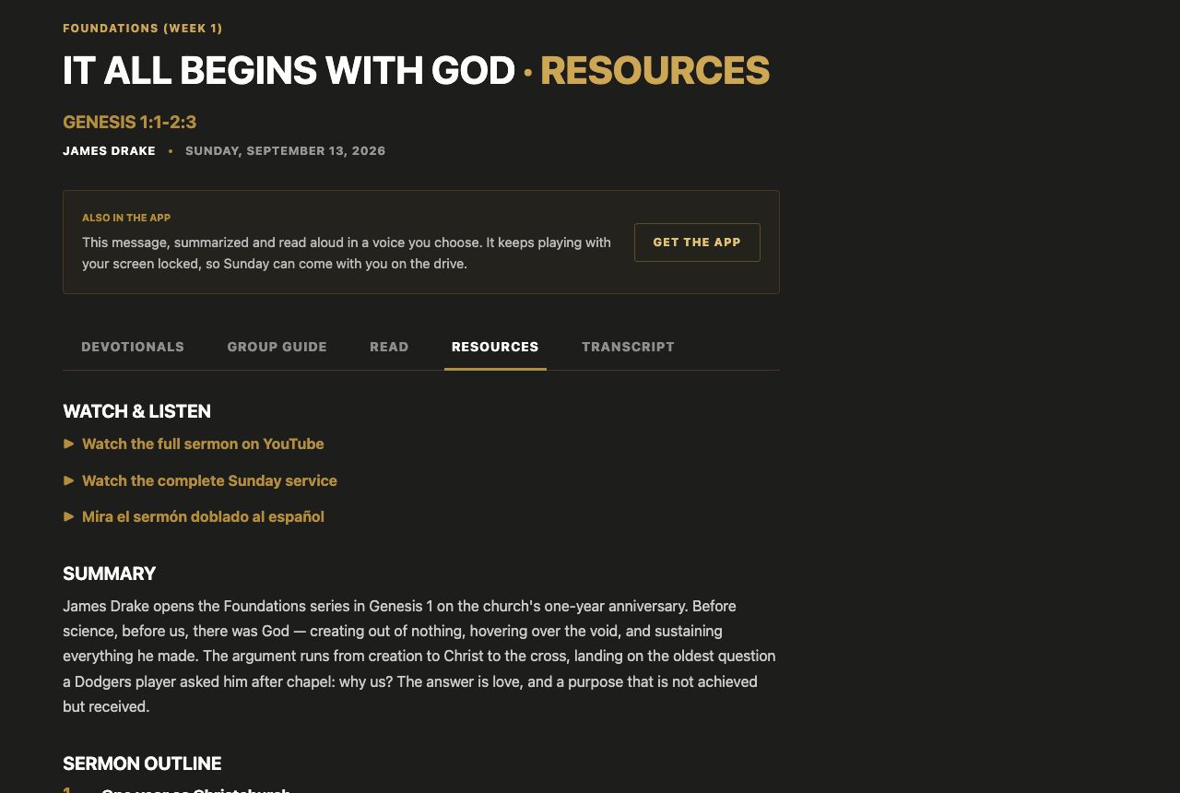Open the Transcript tab
The image size is (1180, 793).
(628, 347)
